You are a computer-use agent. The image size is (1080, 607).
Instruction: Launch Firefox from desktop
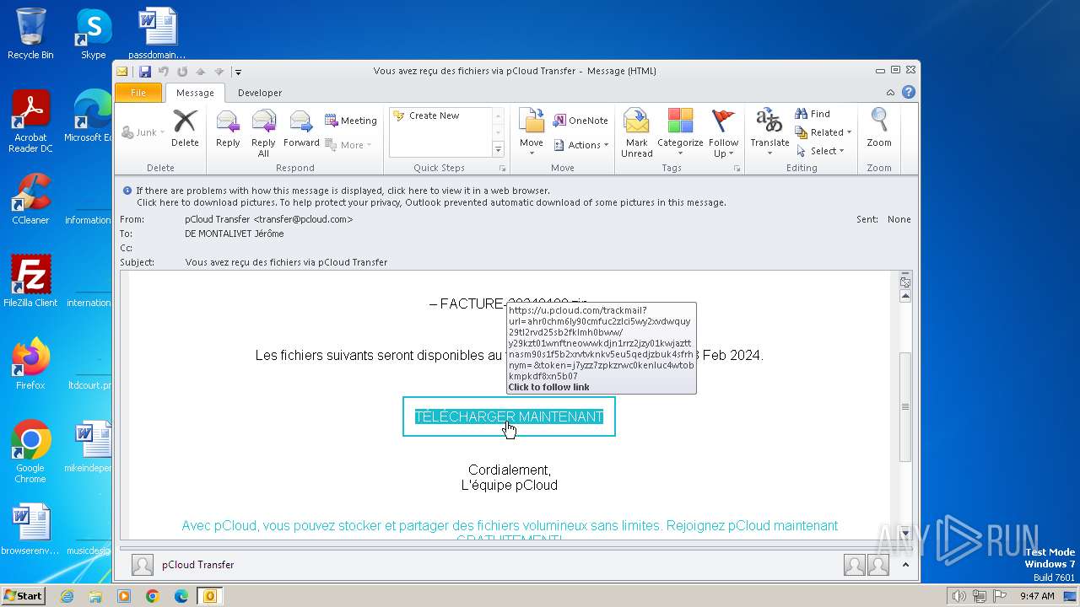[x=30, y=364]
